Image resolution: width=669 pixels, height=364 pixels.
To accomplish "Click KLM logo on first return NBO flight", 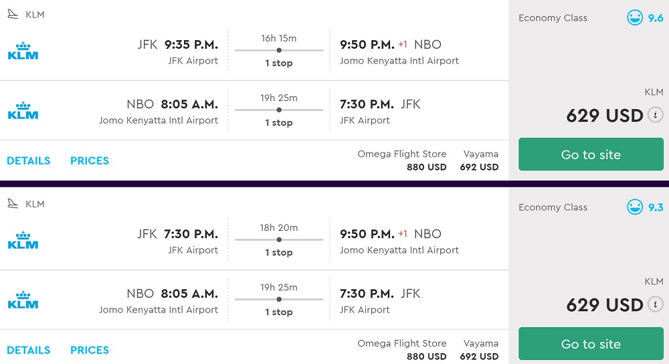I will point(23,111).
